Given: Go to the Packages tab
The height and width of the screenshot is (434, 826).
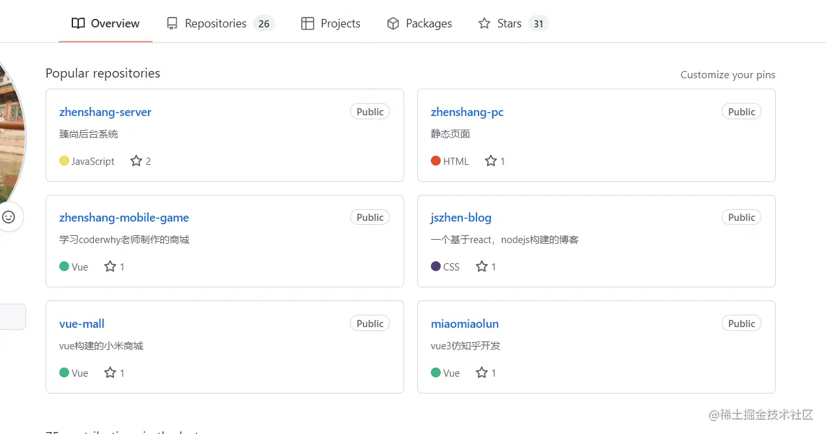Looking at the screenshot, I should [x=419, y=23].
